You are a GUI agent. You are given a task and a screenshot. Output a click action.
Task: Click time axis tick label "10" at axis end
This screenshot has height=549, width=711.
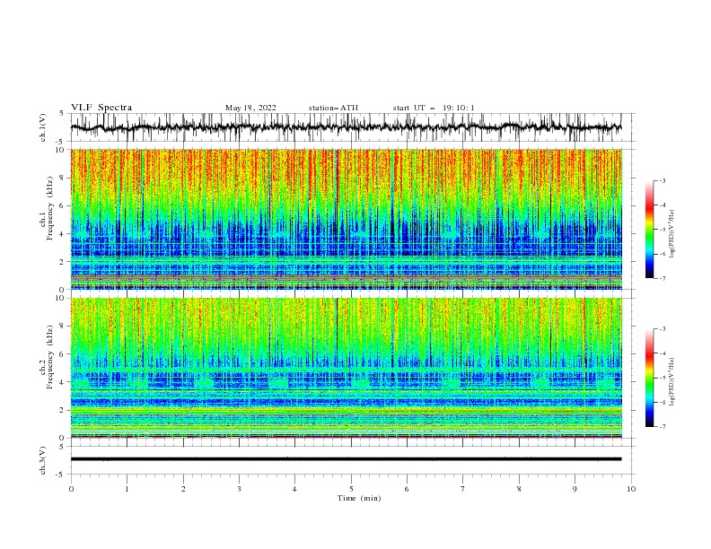(x=631, y=489)
